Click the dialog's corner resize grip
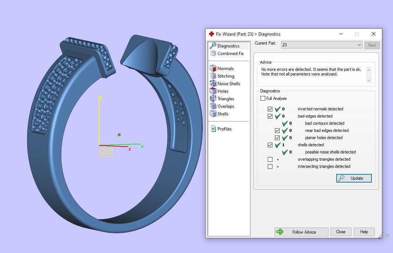 (380, 236)
